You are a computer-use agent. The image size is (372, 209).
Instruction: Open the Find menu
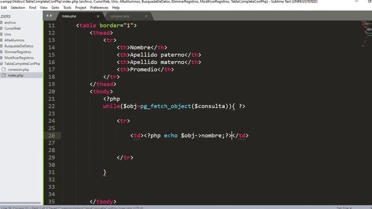click(33, 8)
